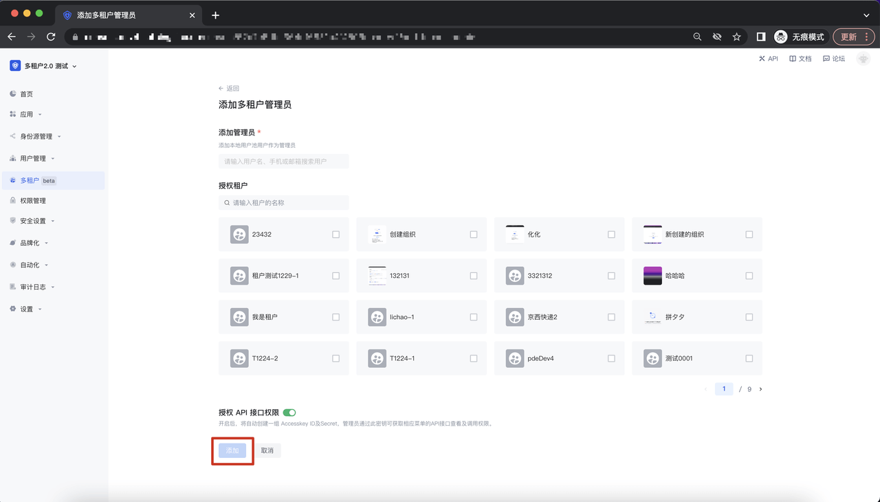Image resolution: width=880 pixels, height=502 pixels.
Task: Click the tenant name search field
Action: pyautogui.click(x=284, y=203)
